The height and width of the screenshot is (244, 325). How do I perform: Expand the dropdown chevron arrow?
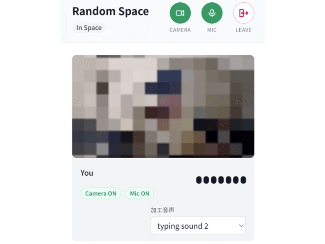241,226
